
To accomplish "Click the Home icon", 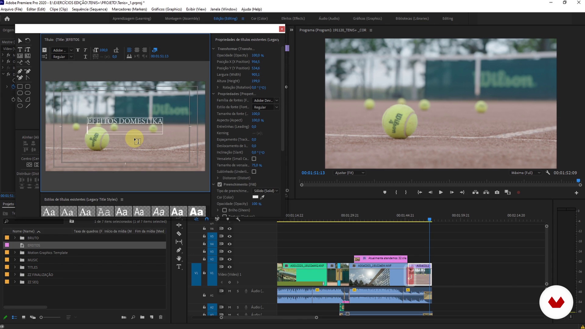I will click(7, 19).
